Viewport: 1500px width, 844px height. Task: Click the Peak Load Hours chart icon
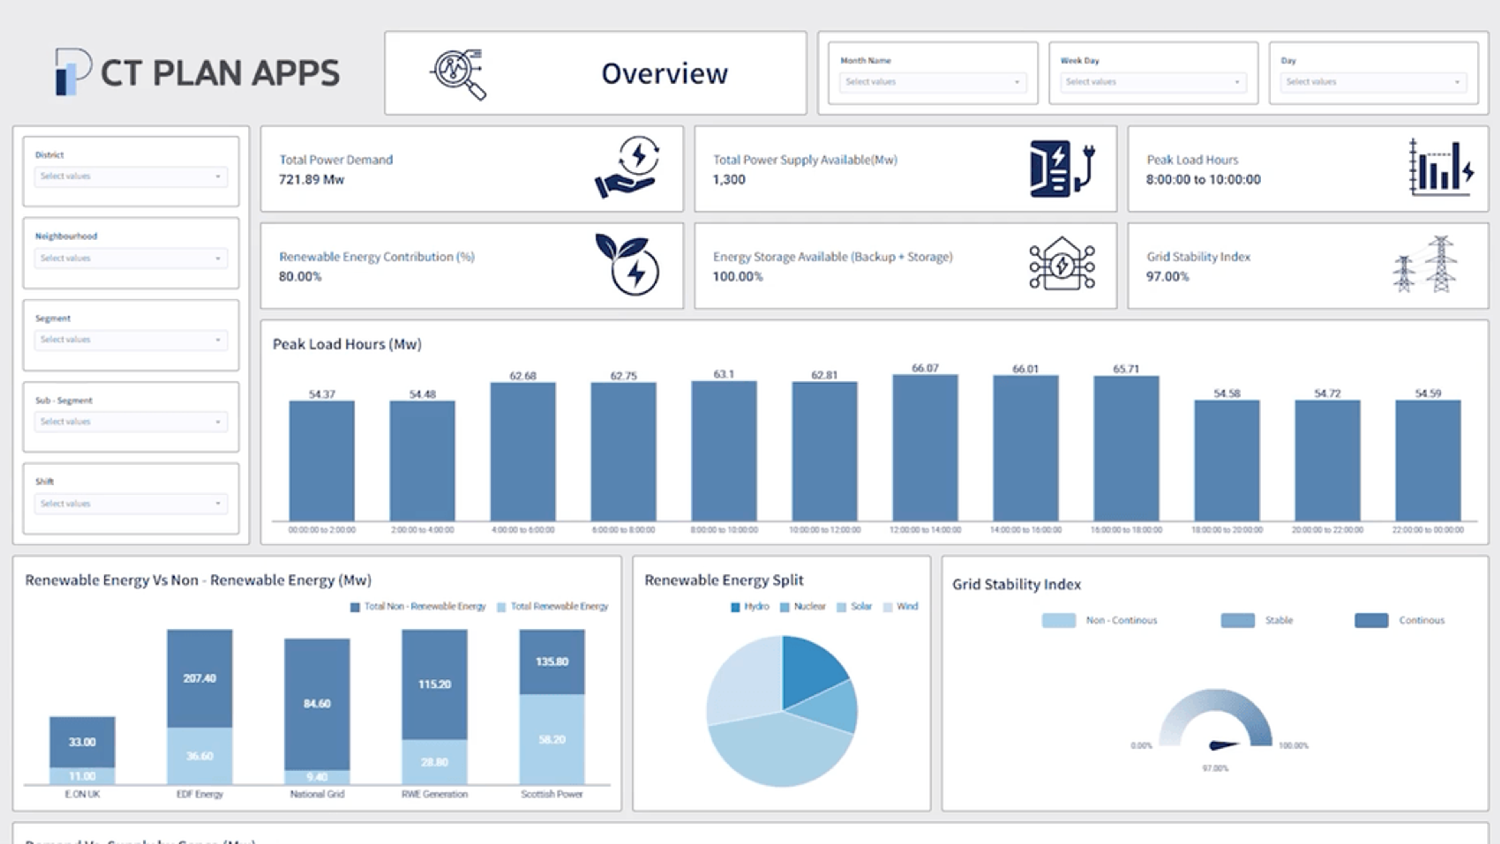point(1442,167)
